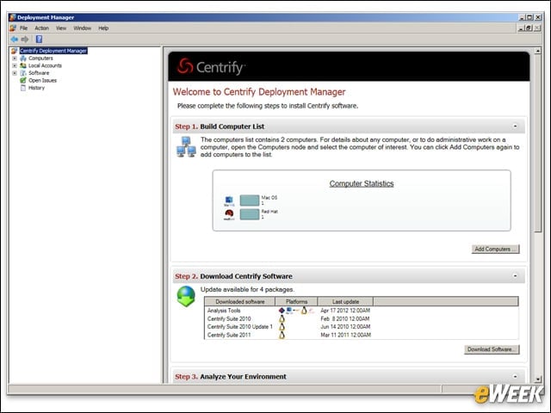Expand the Computers tree node
Viewport: 551px width, 413px height.
(x=15, y=59)
